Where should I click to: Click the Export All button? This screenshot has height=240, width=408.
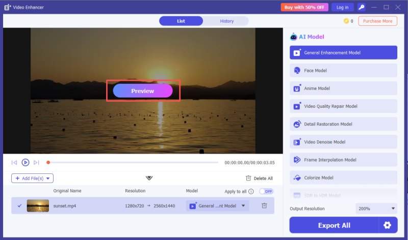pos(334,225)
